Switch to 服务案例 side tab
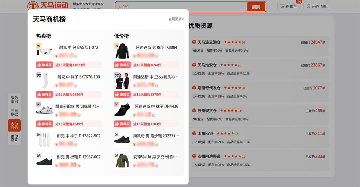Viewport: 360px width, 187px height. click(14, 99)
